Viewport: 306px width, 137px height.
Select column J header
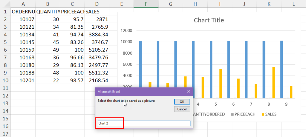[x=244, y=4]
